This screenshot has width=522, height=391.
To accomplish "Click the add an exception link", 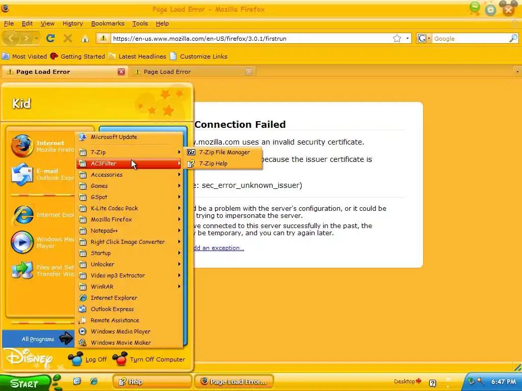I will [219, 248].
